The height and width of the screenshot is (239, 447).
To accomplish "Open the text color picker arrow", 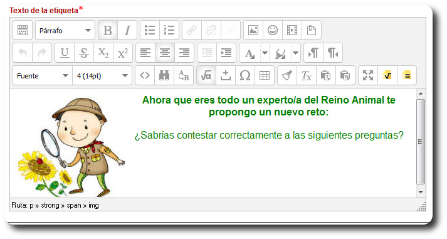I will click(x=265, y=53).
